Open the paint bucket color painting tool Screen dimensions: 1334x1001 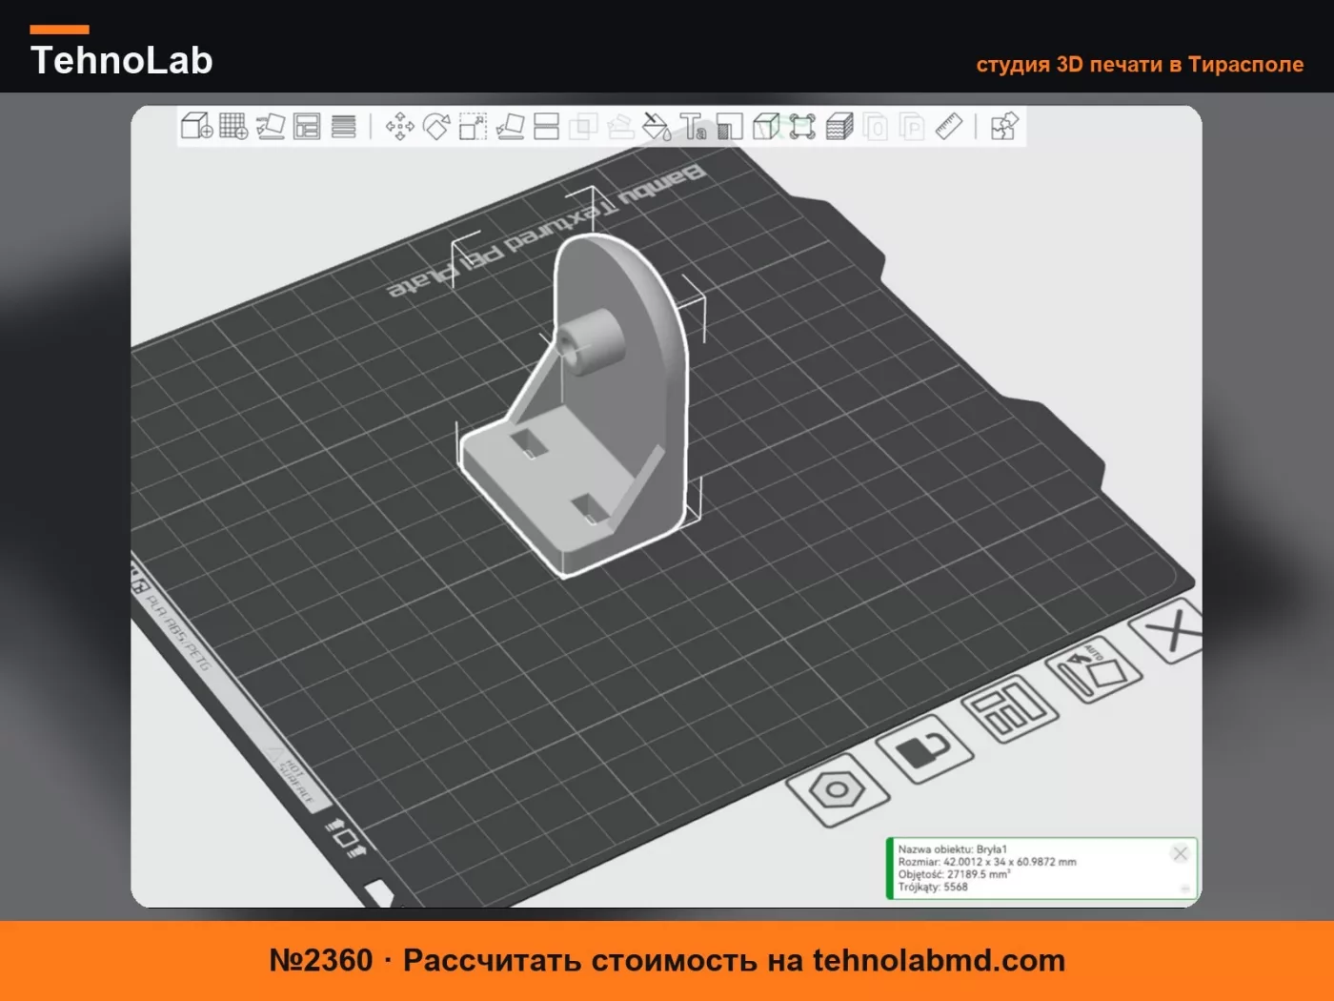[657, 126]
